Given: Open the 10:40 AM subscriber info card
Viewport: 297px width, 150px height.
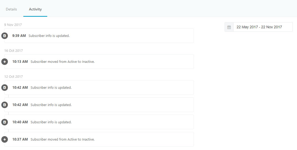Looking at the screenshot, I should pyautogui.click(x=99, y=122).
